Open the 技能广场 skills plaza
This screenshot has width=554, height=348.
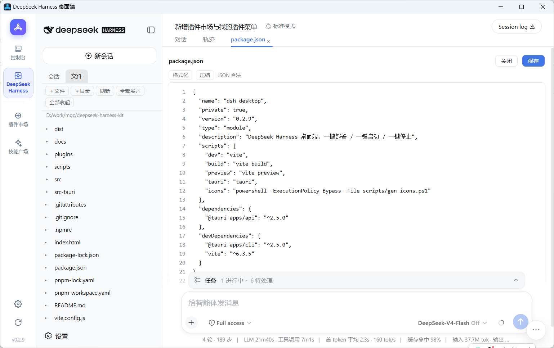[x=18, y=146]
